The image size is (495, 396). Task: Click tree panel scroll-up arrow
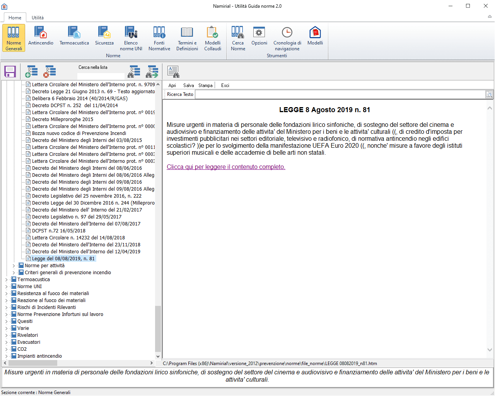[158, 84]
